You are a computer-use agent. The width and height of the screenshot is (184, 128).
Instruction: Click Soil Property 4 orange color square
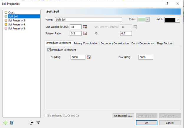(6, 24)
